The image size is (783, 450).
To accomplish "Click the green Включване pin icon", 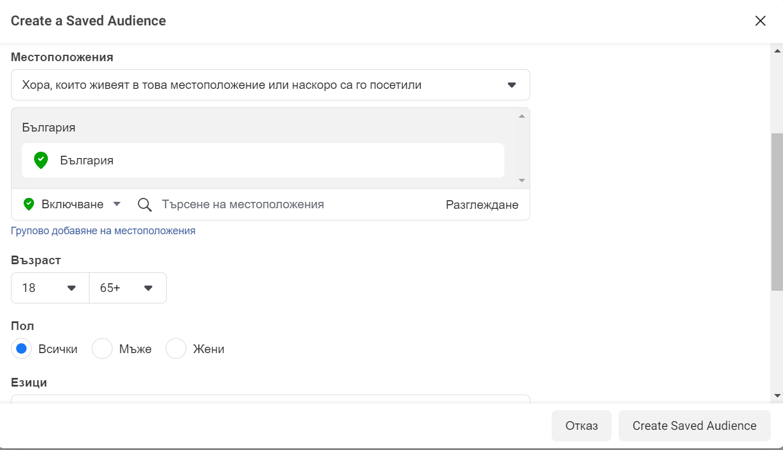I will (x=28, y=204).
